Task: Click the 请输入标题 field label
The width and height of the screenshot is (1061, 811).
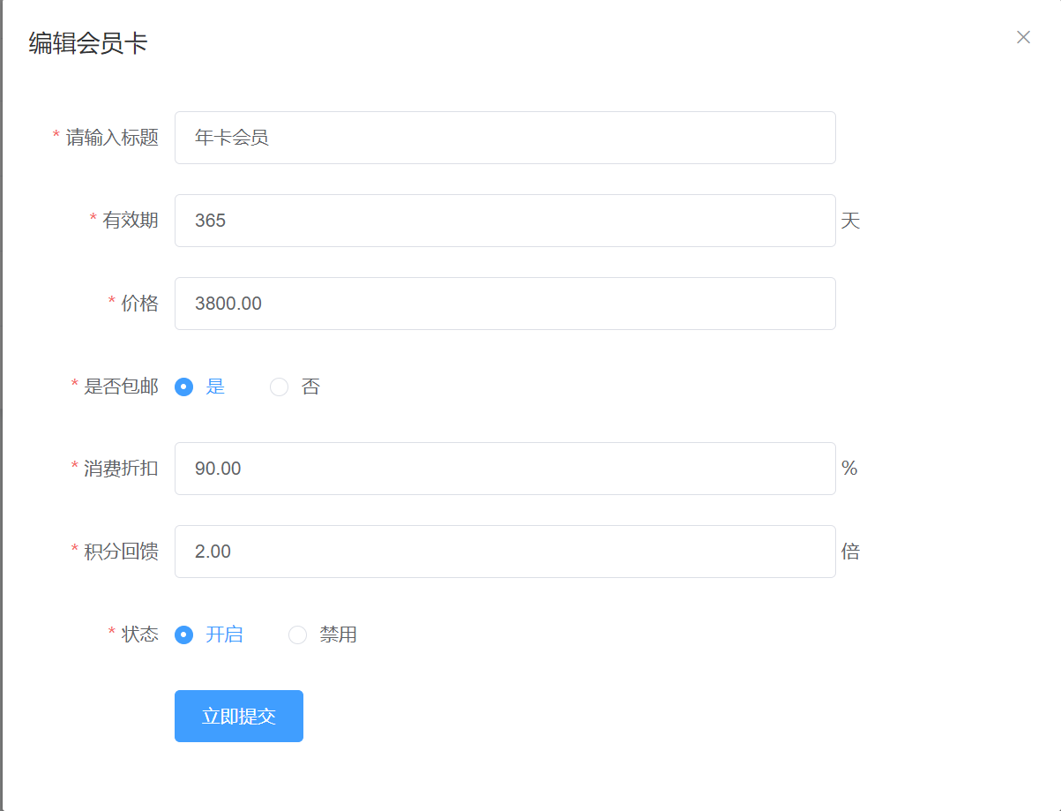Action: point(112,138)
